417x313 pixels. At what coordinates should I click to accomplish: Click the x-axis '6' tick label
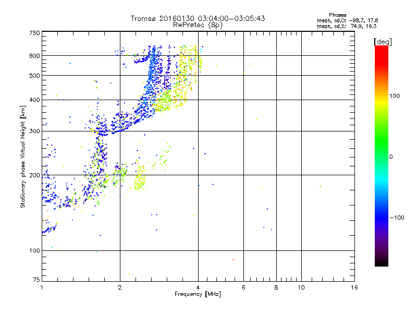pos(243,287)
